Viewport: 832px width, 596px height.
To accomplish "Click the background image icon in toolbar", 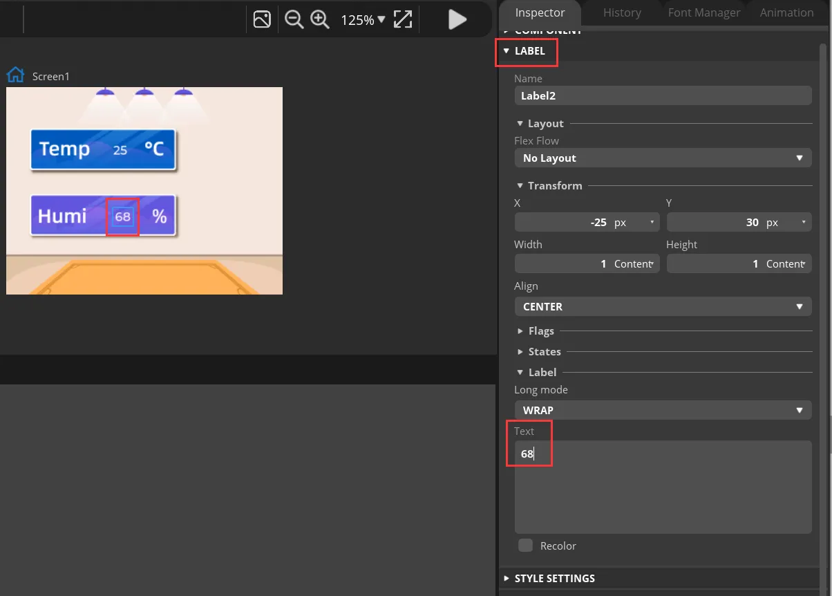I will 262,19.
